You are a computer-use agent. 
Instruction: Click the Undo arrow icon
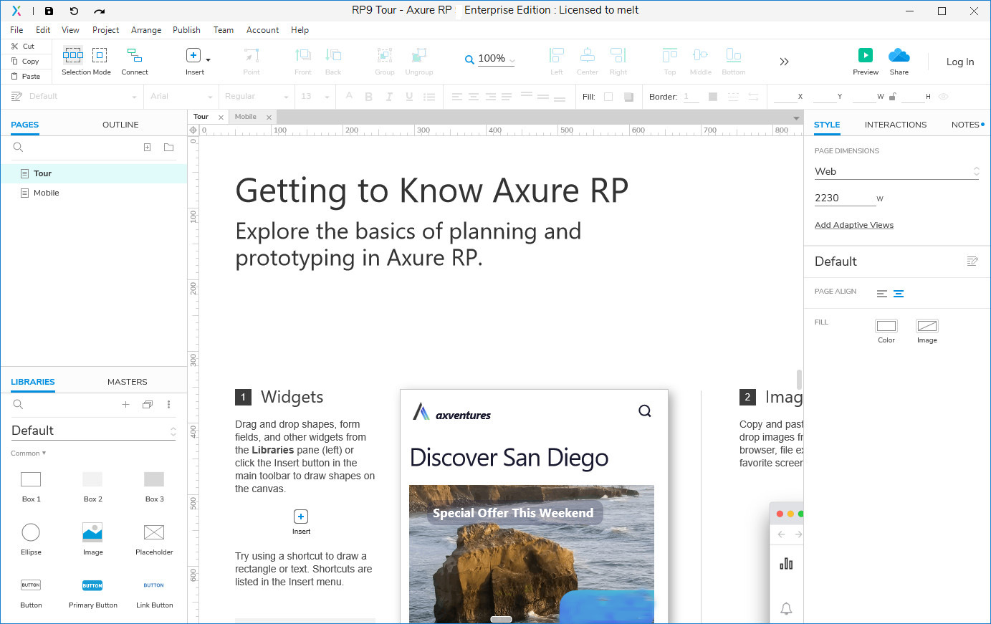74,11
